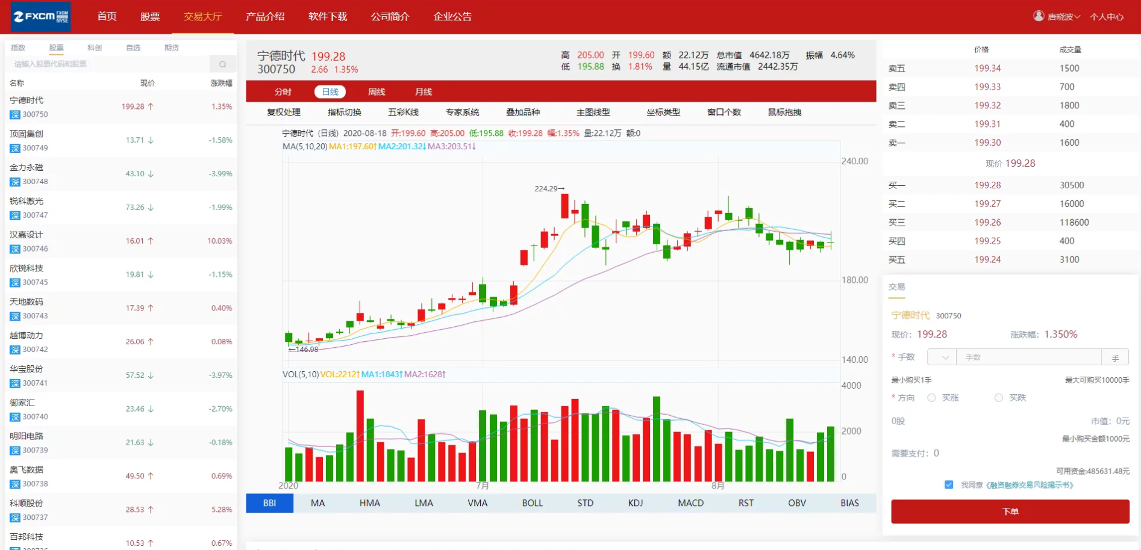Select the KDJ indicator button
This screenshot has height=550, width=1141.
[x=636, y=503]
